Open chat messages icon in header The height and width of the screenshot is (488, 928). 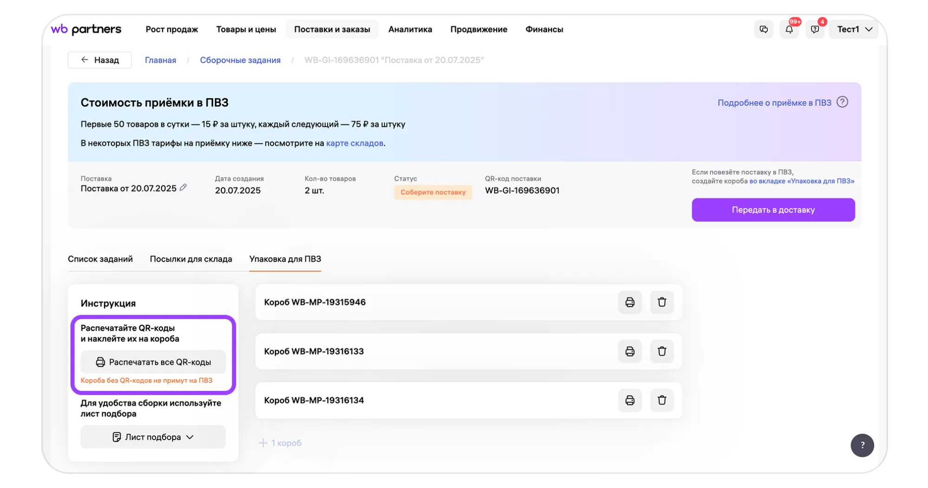(x=764, y=30)
